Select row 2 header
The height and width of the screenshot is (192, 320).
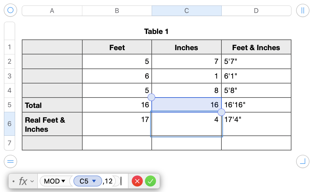(9, 61)
